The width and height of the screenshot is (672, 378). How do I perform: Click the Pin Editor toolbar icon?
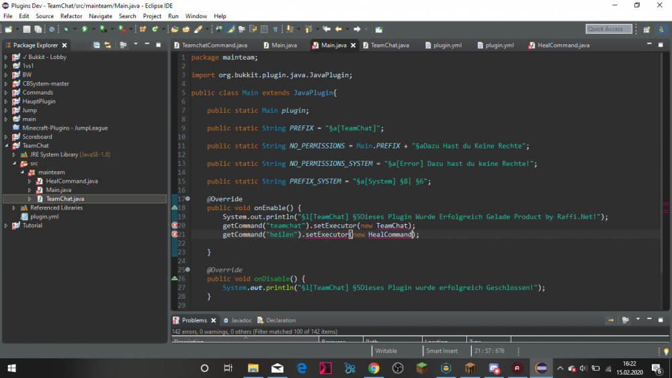pos(379,29)
